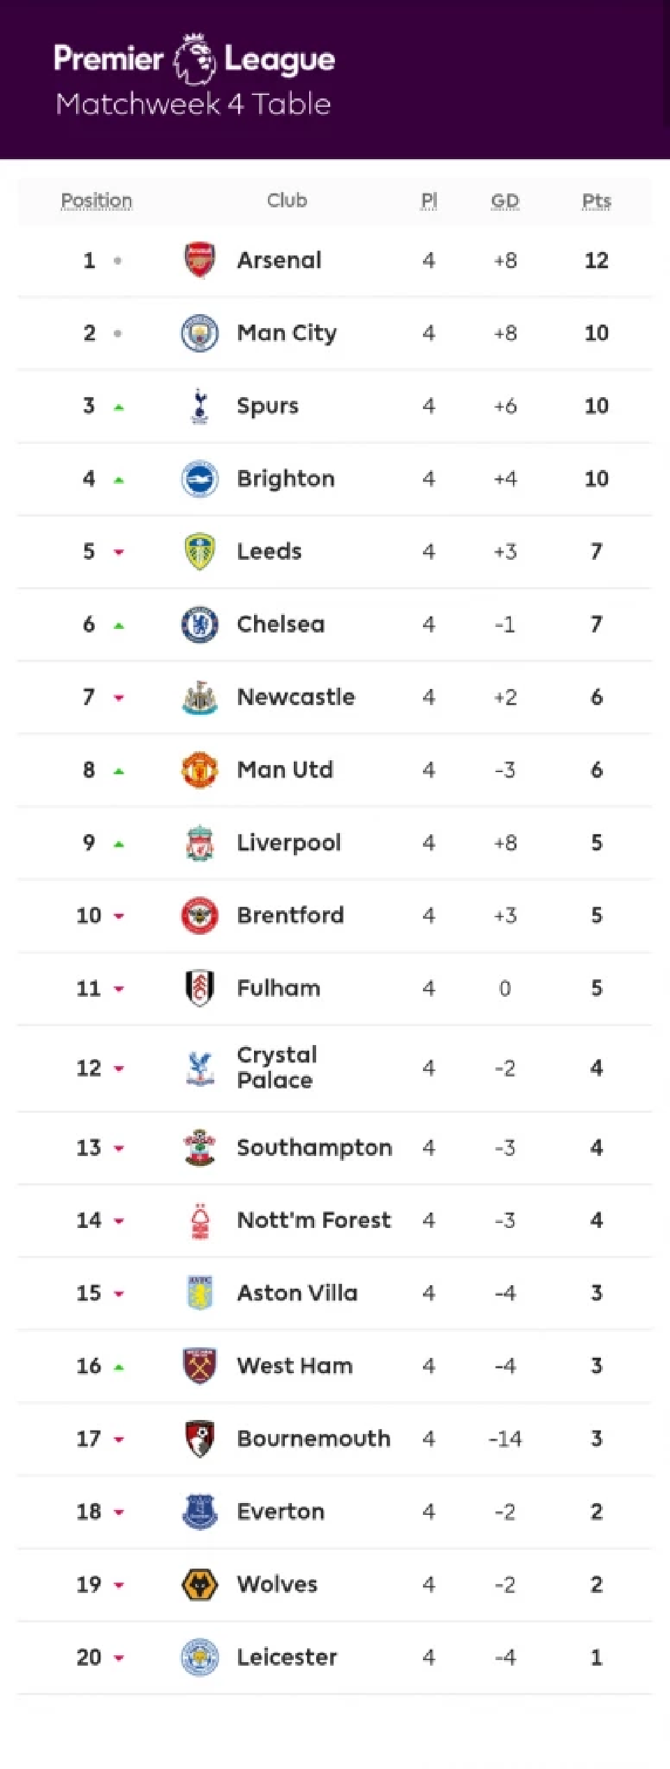This screenshot has width=670, height=1769.
Task: Click the Arsenal club crest
Action: (200, 260)
